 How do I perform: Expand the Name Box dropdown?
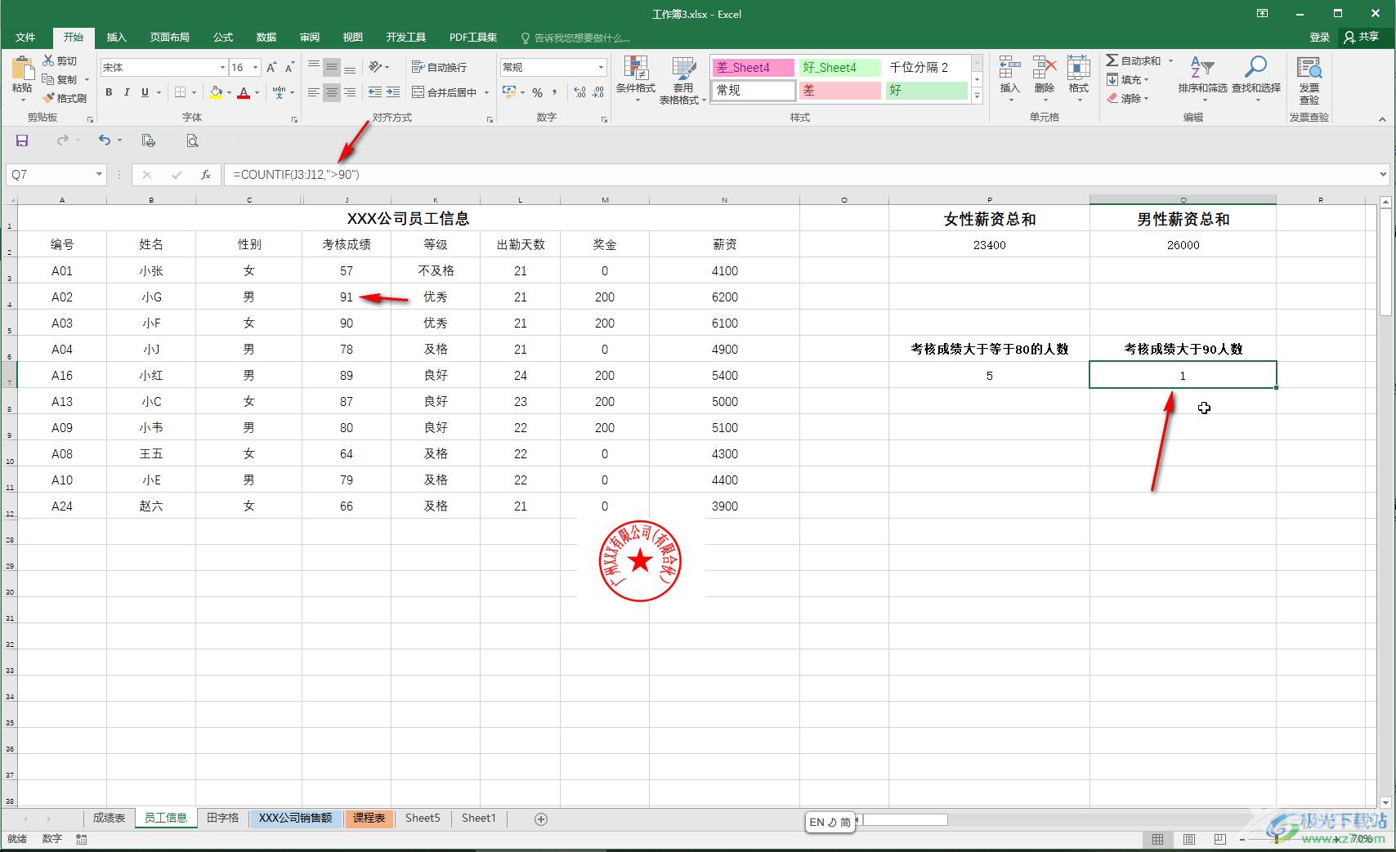[99, 174]
